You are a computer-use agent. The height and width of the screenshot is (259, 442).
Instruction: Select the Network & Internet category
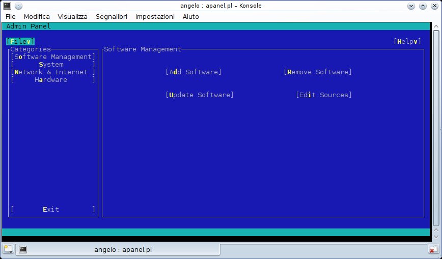(x=53, y=72)
